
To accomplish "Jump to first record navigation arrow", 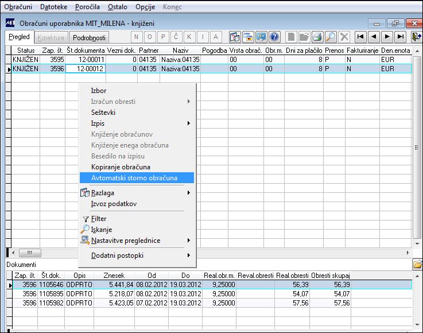I will 360,37.
